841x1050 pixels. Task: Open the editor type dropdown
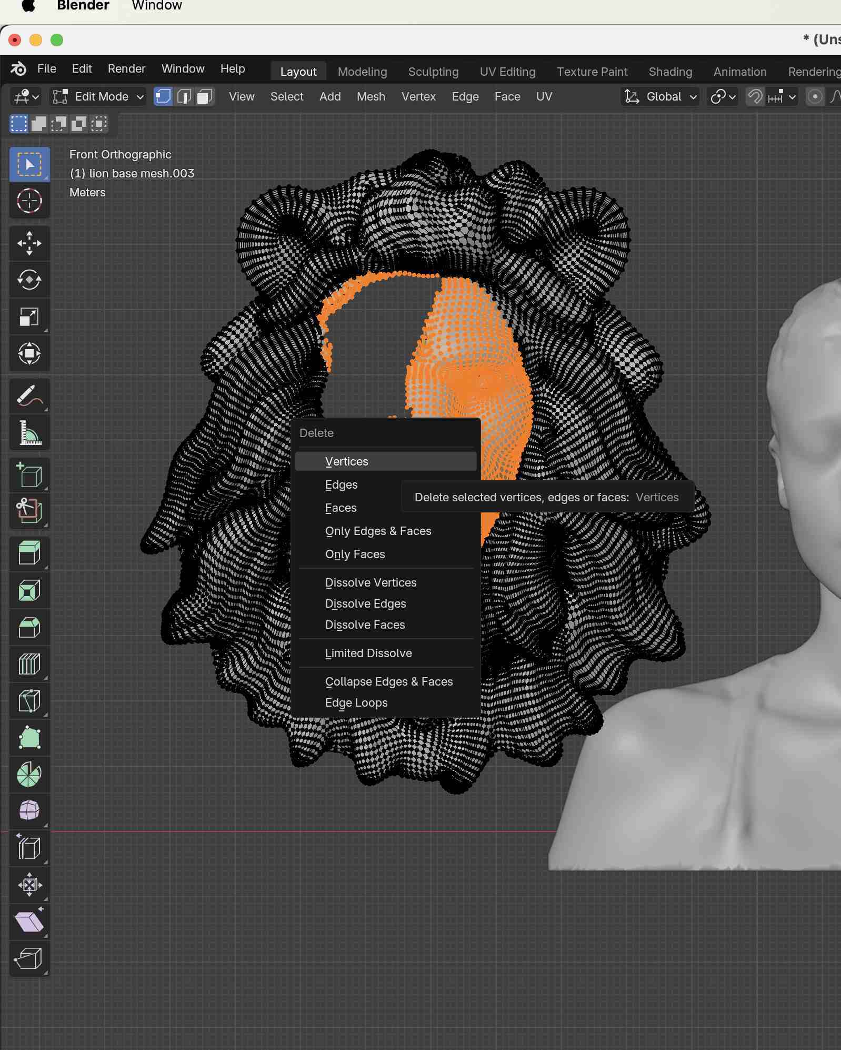pos(26,96)
